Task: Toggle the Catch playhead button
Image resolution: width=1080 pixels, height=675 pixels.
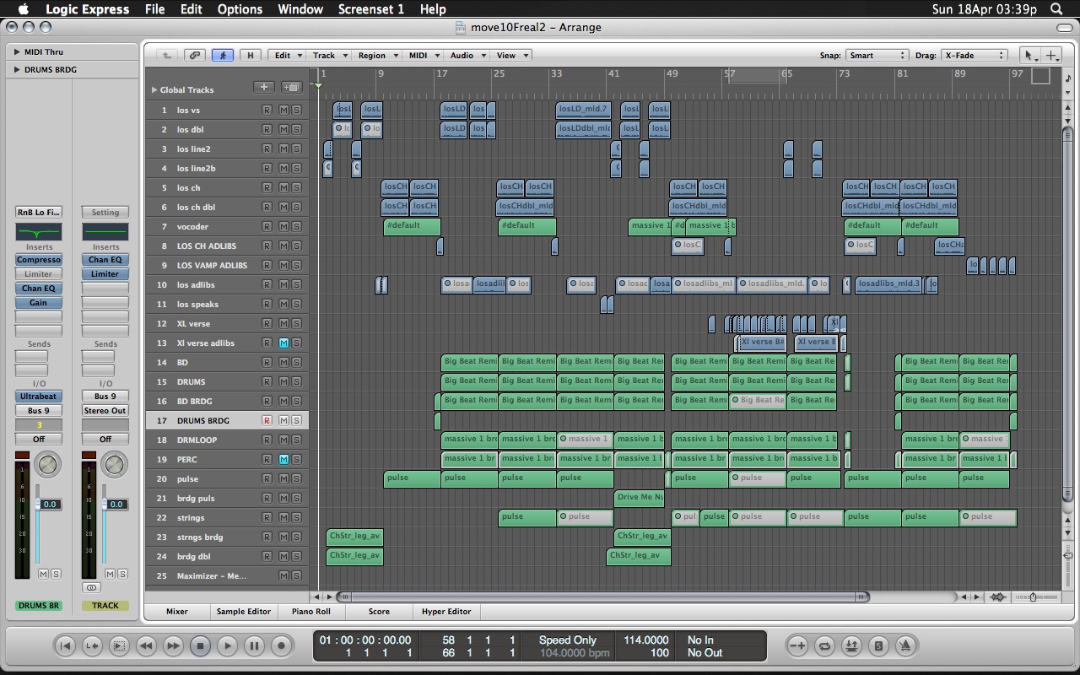Action: pyautogui.click(x=223, y=56)
